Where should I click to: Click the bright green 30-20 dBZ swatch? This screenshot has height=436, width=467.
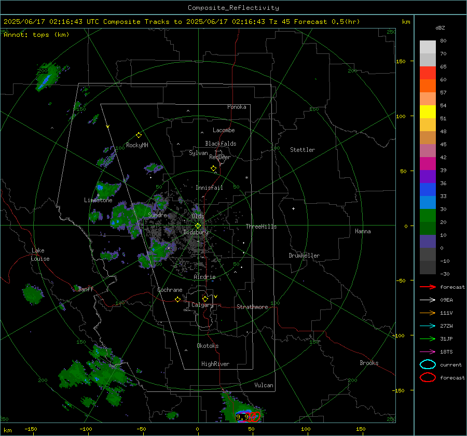click(x=428, y=216)
